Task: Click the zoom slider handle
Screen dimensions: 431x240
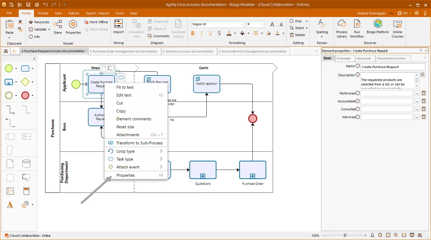Action: click(x=345, y=235)
